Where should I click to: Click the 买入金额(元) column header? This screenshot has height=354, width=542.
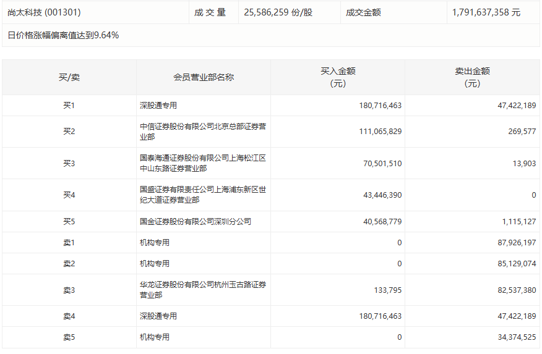pos(338,77)
